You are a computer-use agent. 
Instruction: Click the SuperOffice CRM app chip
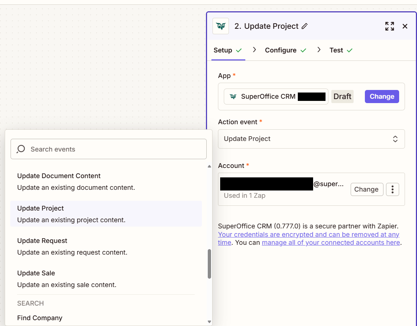pyautogui.click(x=276, y=97)
